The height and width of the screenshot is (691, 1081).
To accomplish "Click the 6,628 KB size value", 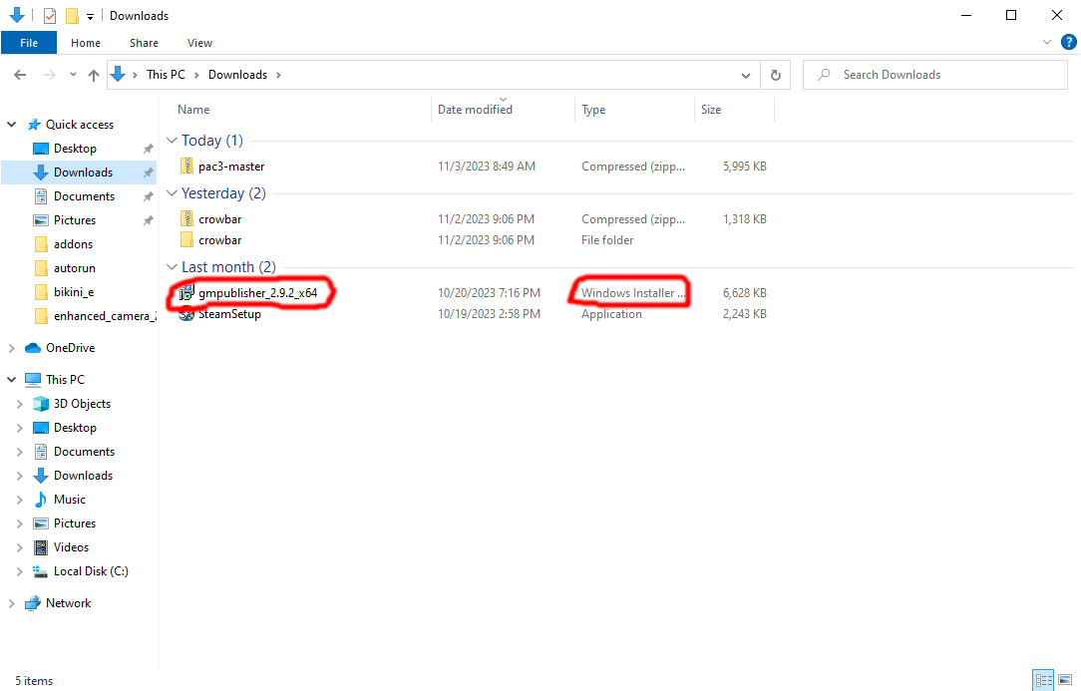I will click(745, 293).
